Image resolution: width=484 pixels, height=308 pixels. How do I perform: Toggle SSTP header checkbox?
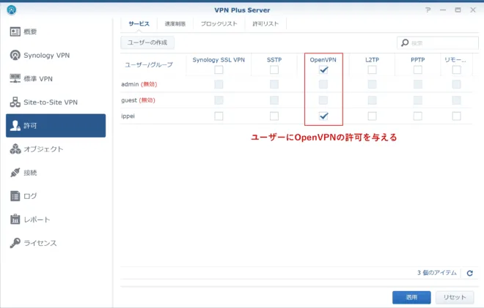click(x=274, y=70)
